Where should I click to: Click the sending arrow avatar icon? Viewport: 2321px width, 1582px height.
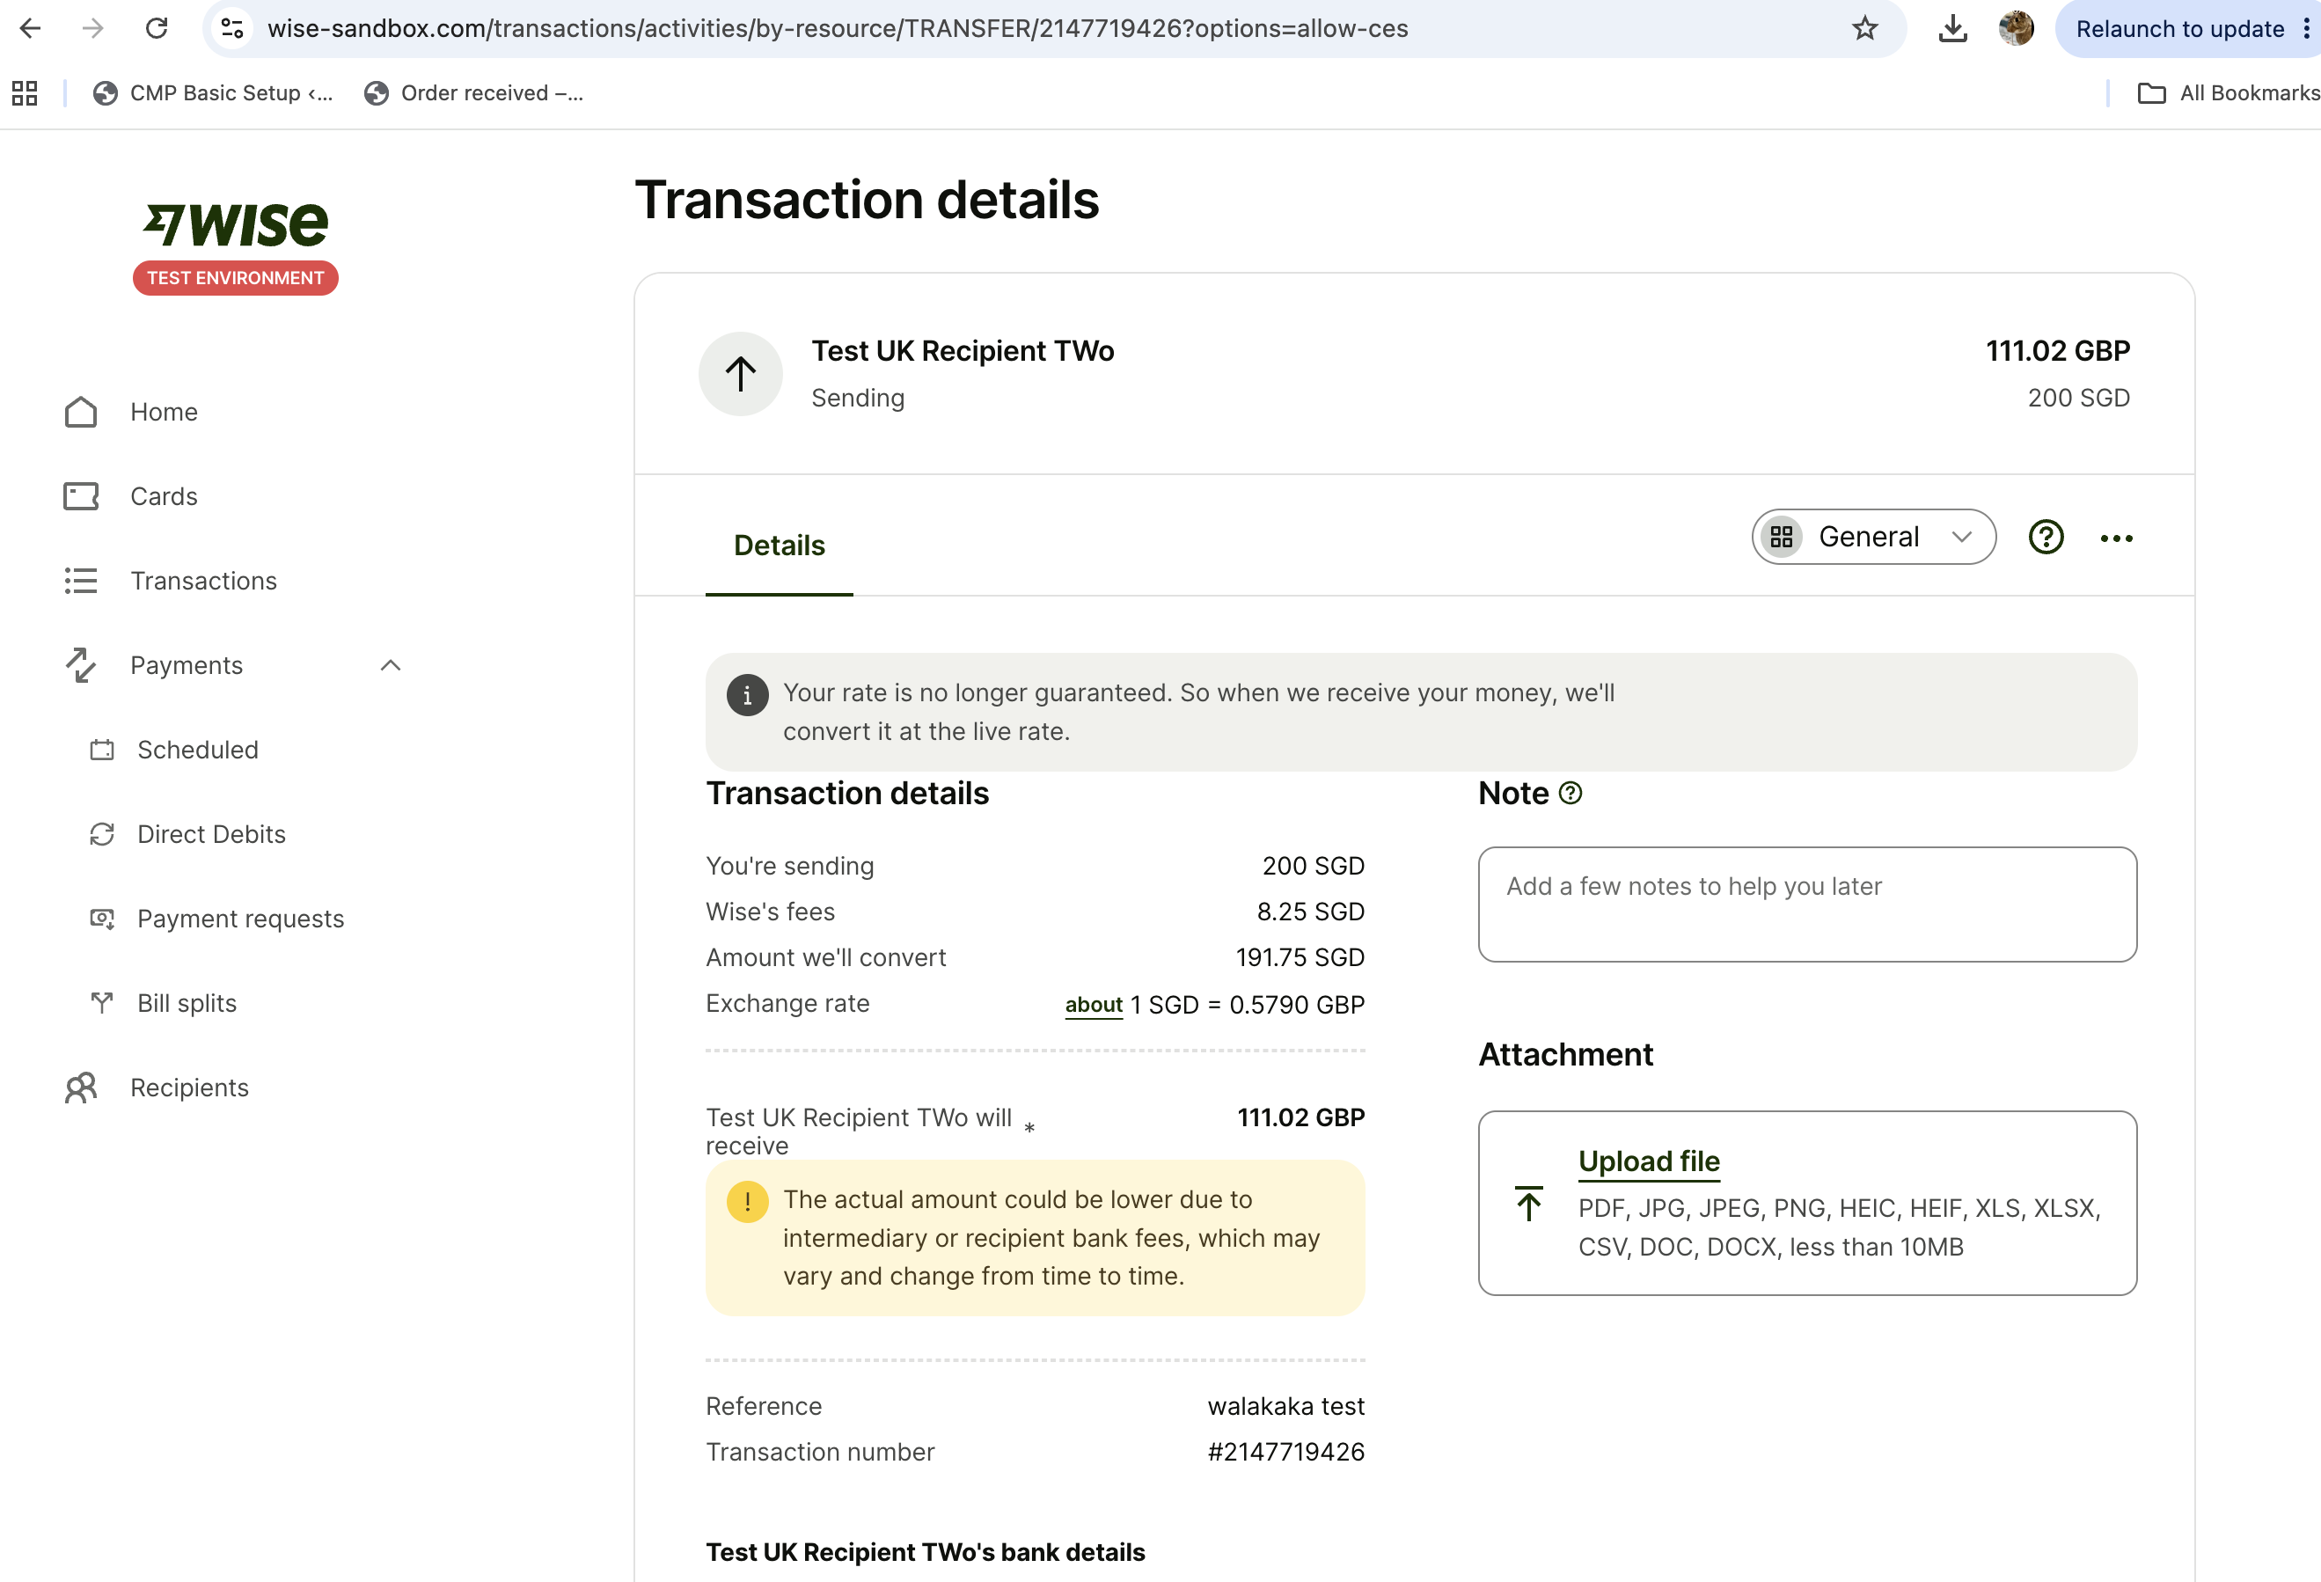740,375
